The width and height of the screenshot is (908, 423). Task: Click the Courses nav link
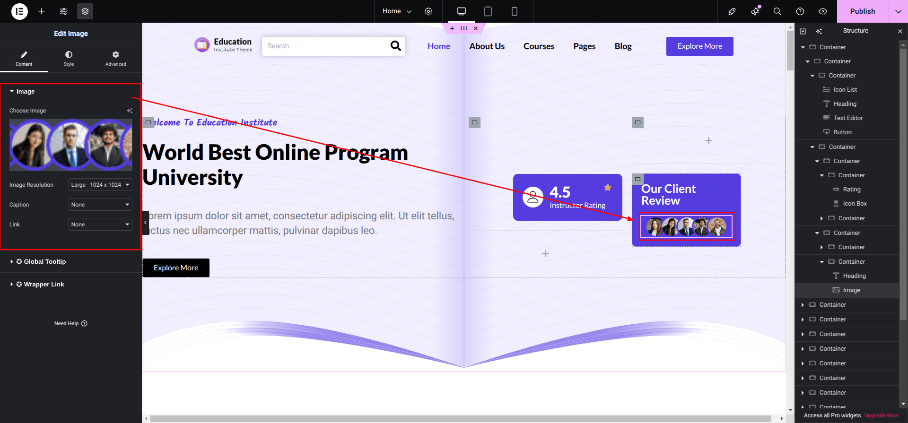[x=539, y=46]
